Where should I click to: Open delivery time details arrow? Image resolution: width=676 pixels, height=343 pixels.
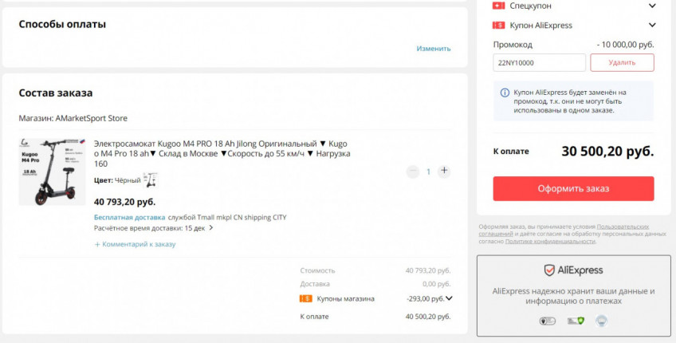click(x=211, y=228)
